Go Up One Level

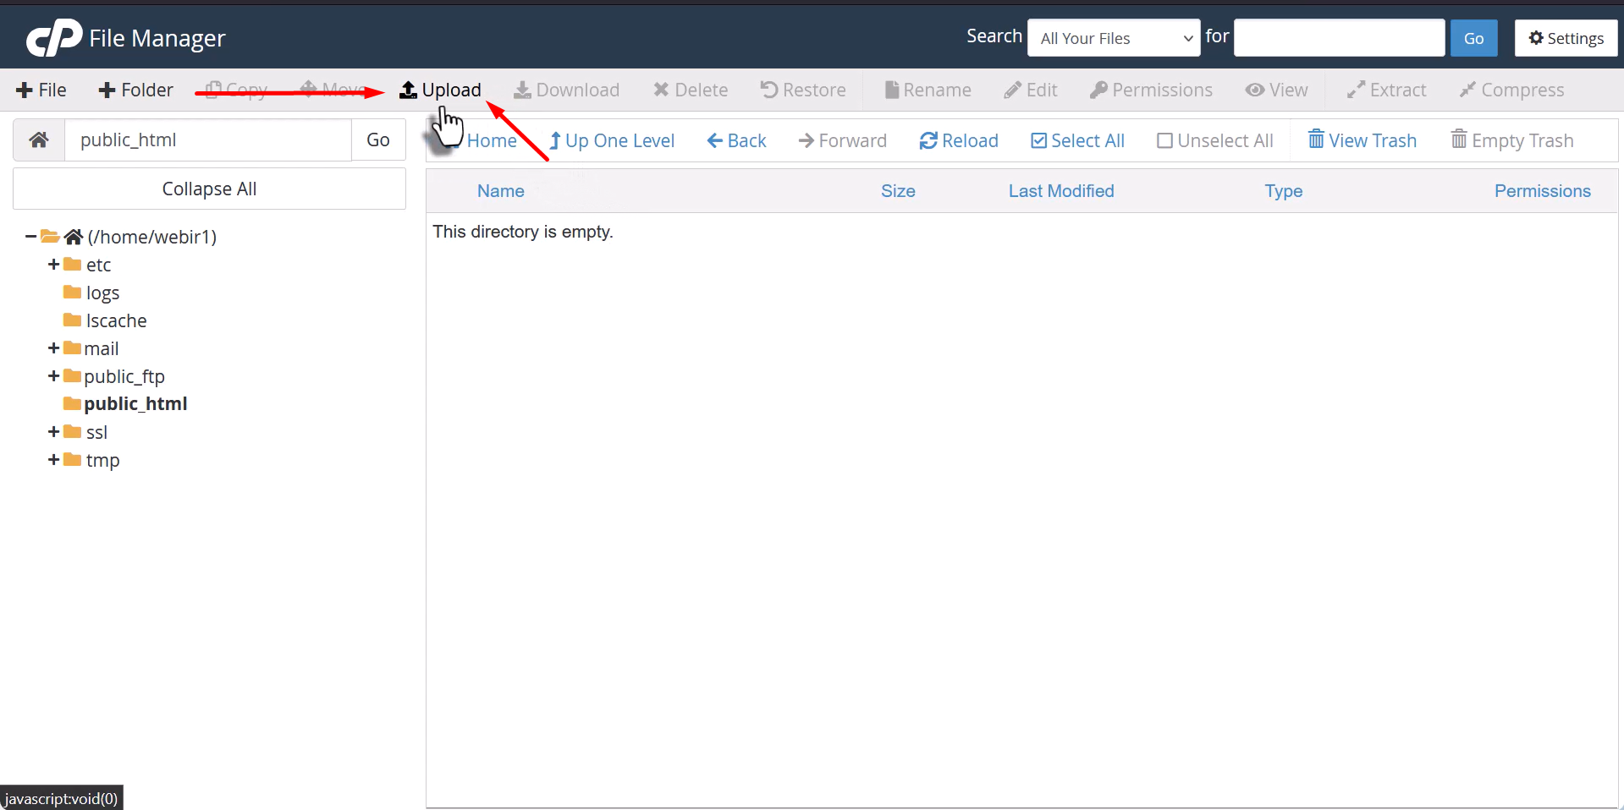click(611, 140)
